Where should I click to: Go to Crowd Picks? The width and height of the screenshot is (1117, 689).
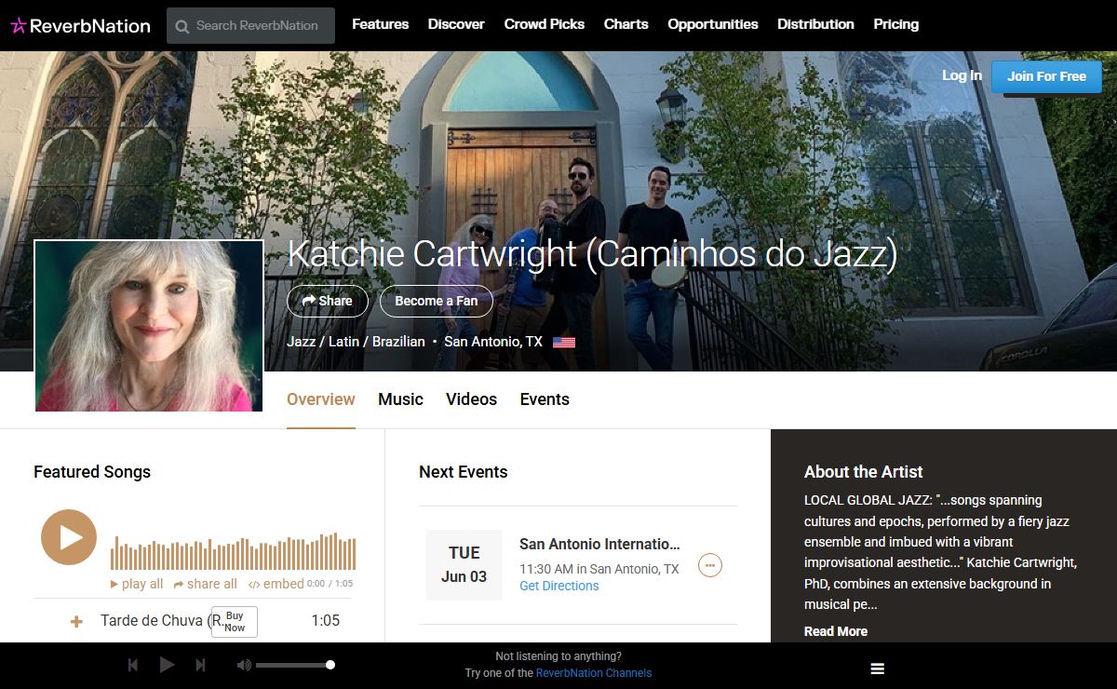(545, 24)
